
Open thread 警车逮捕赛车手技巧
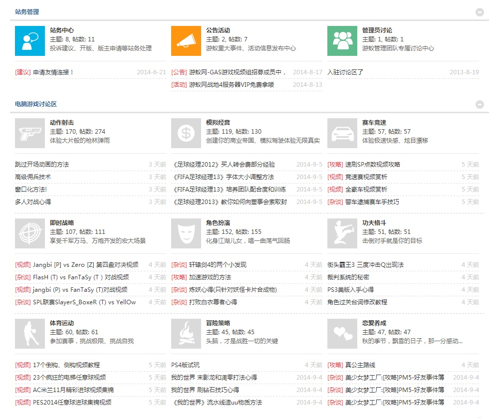(x=372, y=202)
